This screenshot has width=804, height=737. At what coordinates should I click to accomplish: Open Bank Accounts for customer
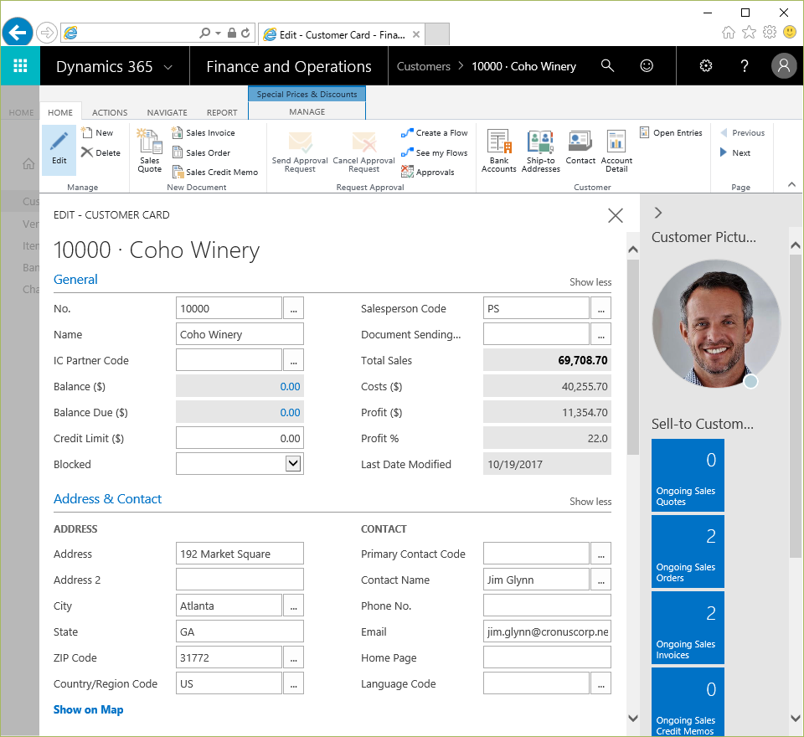pos(499,150)
